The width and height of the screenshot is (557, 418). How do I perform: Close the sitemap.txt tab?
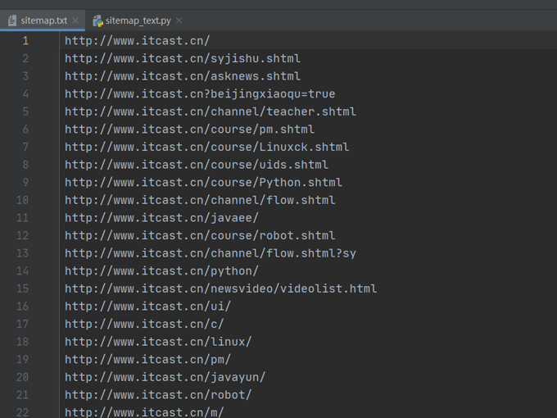[x=75, y=20]
